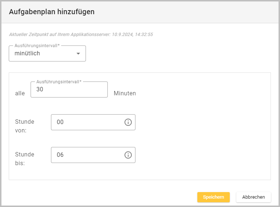Click the minute interval field containing 30
Image resolution: width=280 pixels, height=207 pixels.
tap(69, 90)
